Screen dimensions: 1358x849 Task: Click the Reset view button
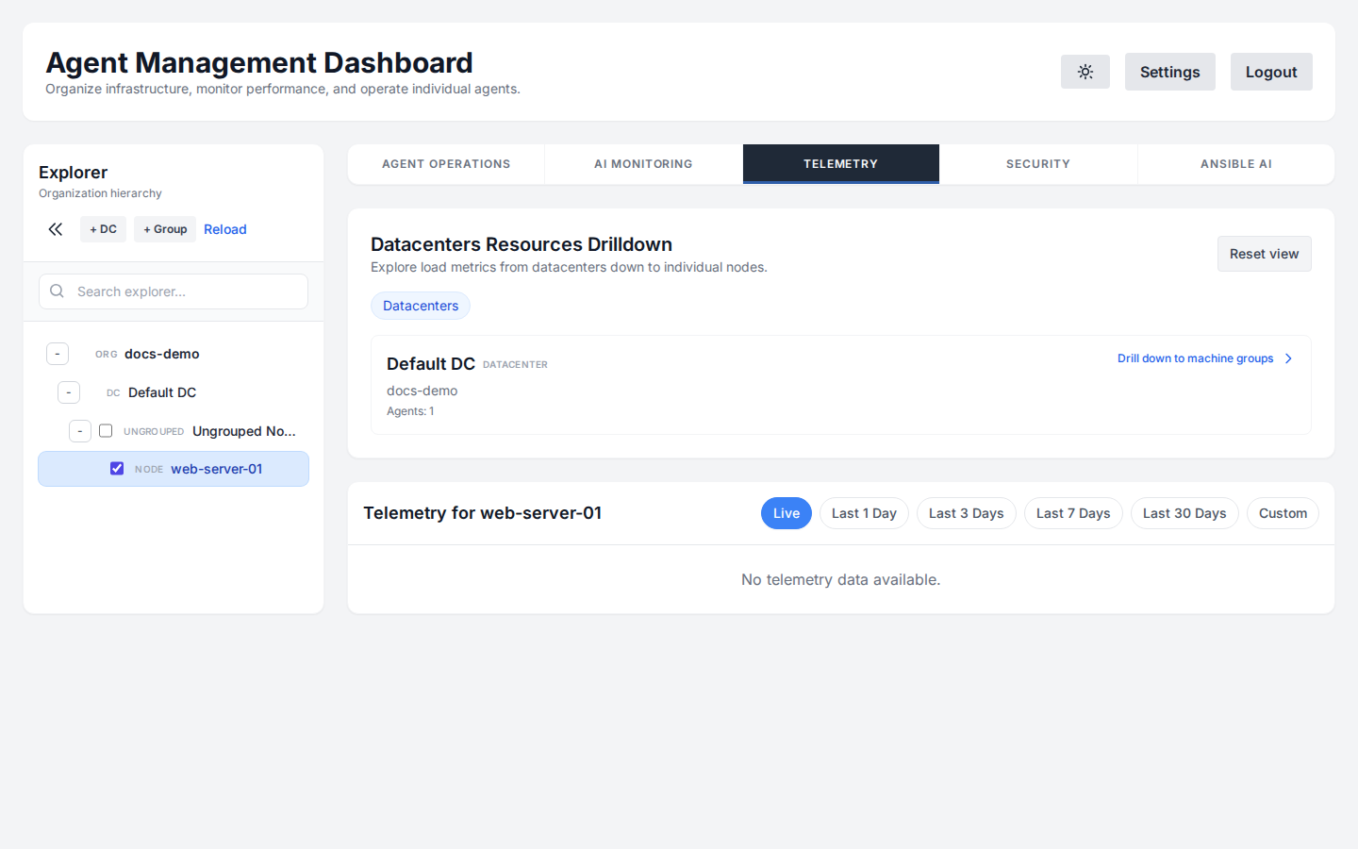pos(1264,253)
